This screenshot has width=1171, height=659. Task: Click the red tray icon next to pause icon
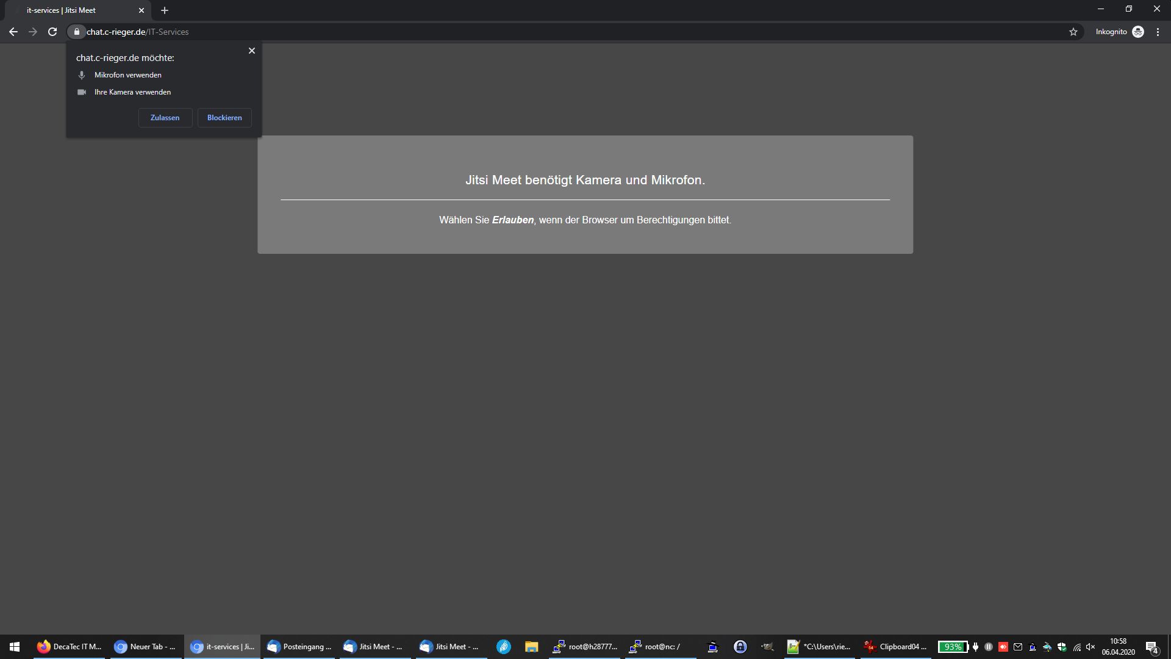[x=1003, y=647]
